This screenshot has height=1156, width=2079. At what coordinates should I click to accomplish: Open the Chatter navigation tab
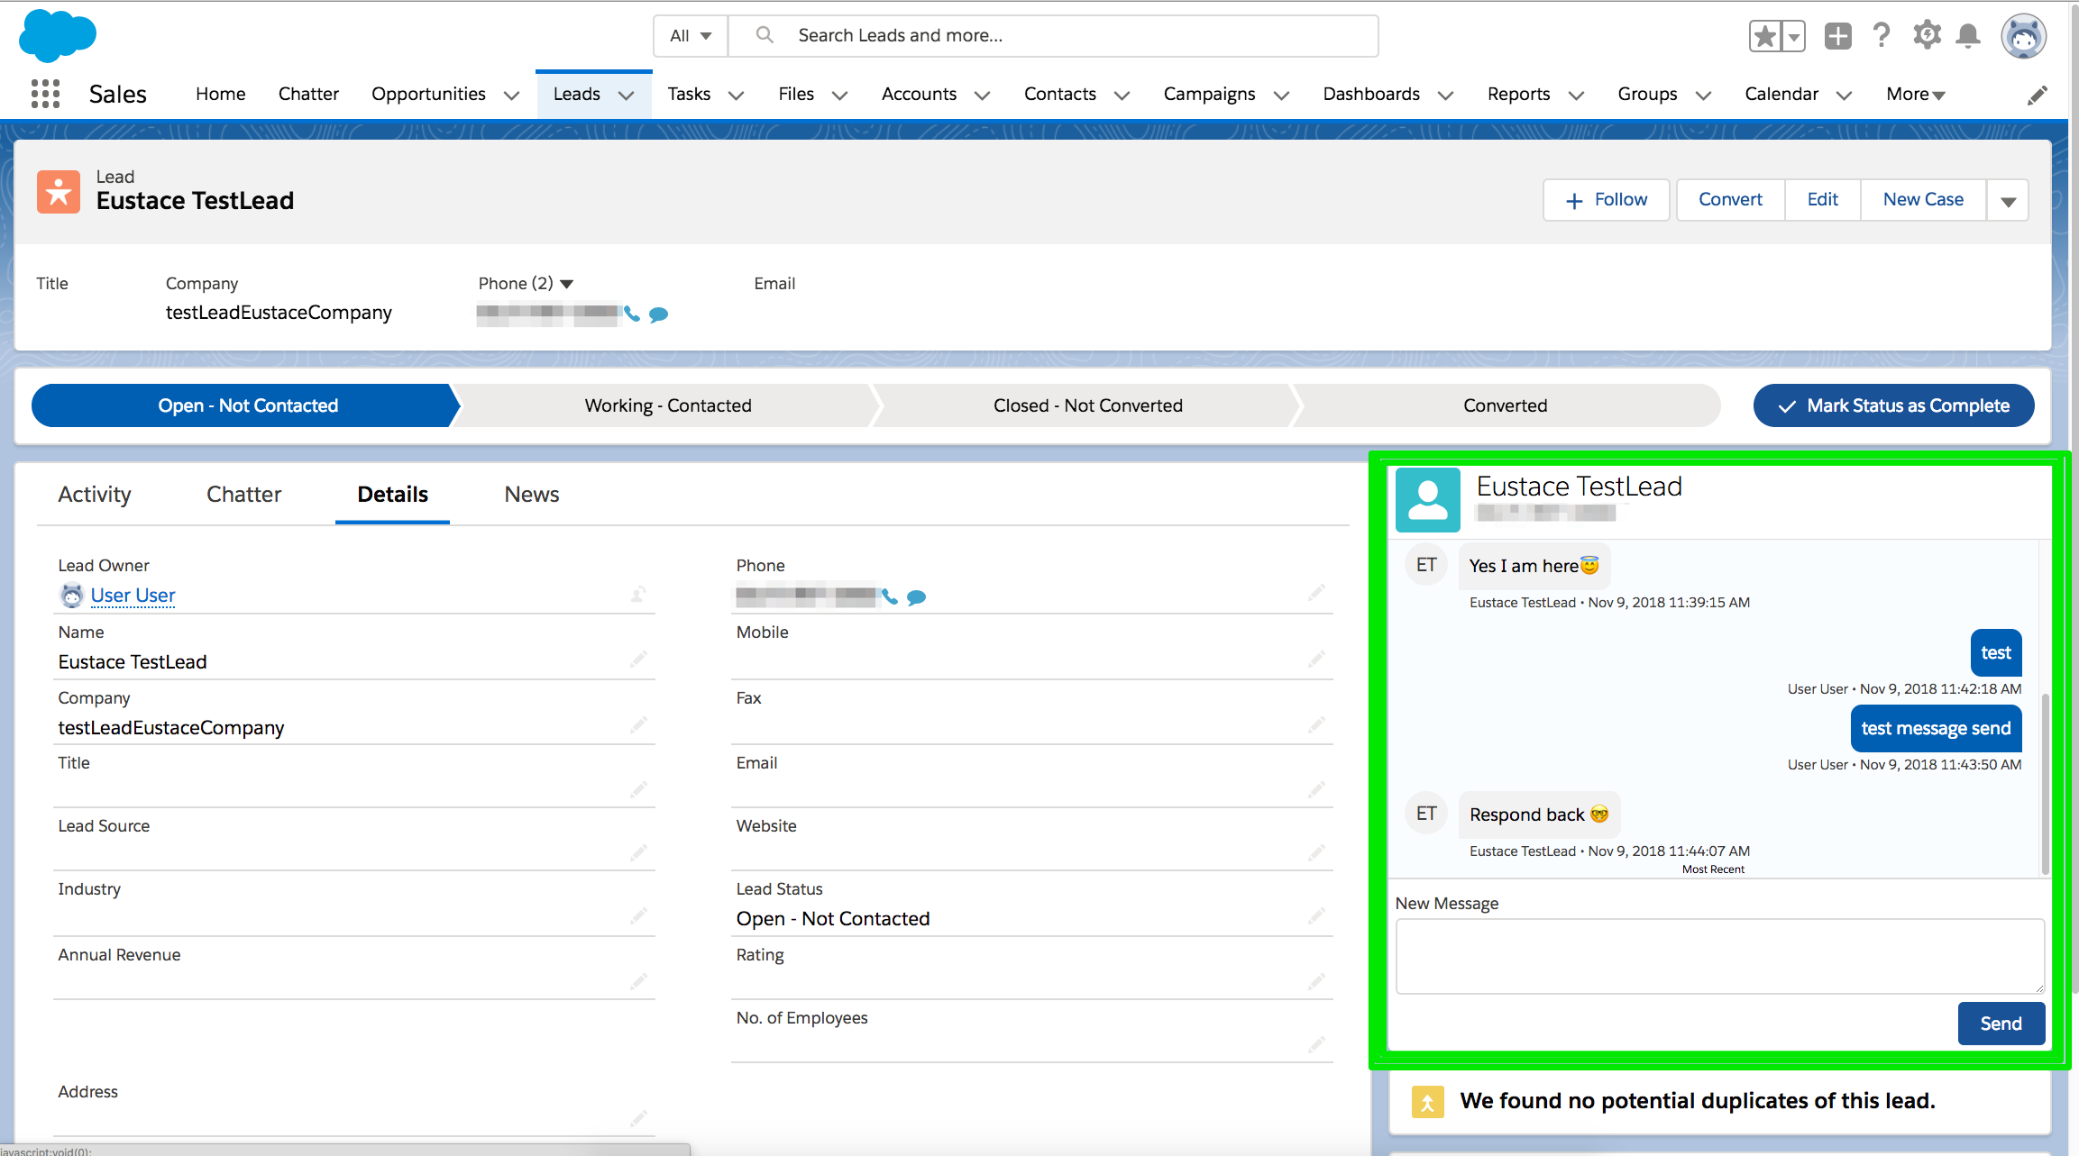(x=308, y=94)
